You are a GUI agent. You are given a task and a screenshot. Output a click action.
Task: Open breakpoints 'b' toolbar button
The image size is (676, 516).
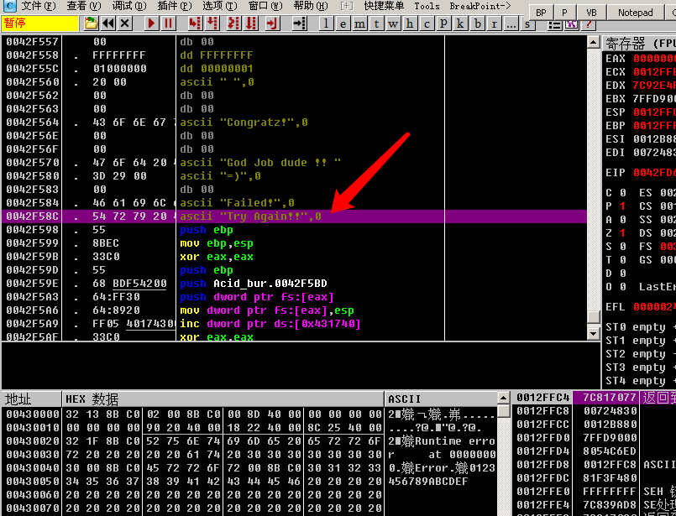click(x=477, y=23)
